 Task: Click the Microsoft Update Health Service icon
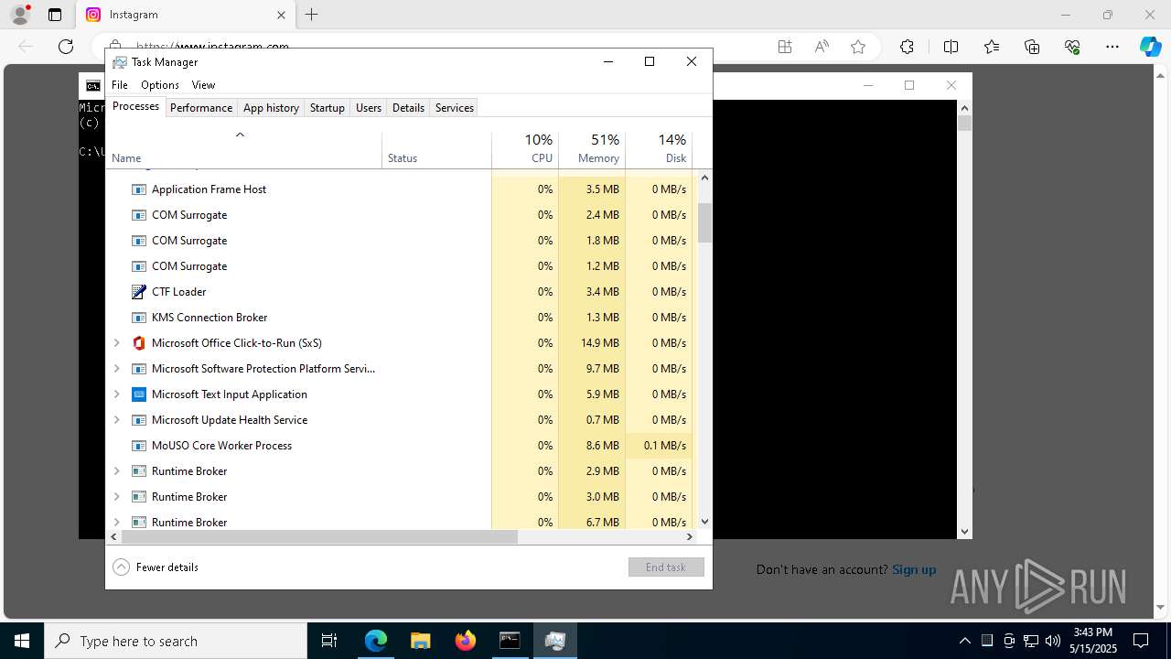click(139, 420)
